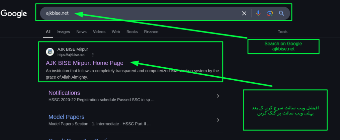Start voice search with microphone icon
The height and width of the screenshot is (140, 340).
coord(258,14)
